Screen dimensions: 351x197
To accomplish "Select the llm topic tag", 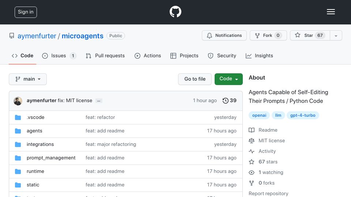I will coord(278,115).
